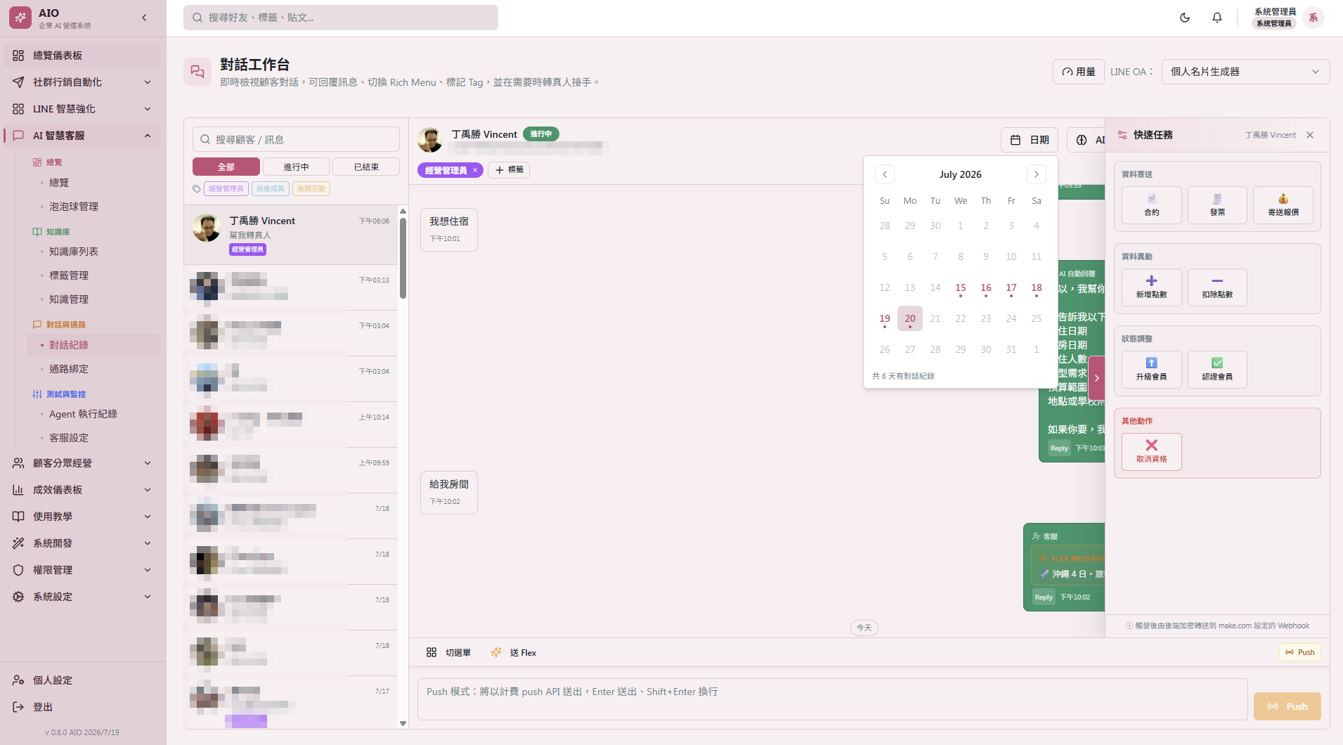
Task: Click the 搜尋顧客 / 訊息 search field
Action: [296, 139]
